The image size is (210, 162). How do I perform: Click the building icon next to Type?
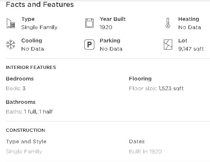[11, 23]
